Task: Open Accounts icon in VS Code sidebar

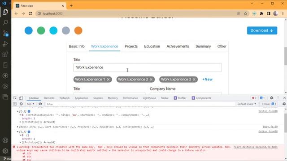Action: coord(5,140)
